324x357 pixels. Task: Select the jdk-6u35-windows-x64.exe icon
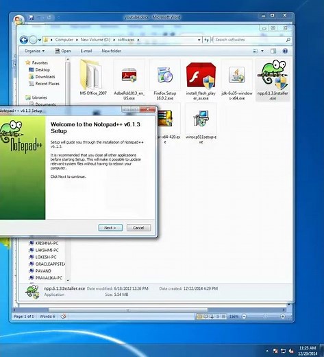pos(237,75)
